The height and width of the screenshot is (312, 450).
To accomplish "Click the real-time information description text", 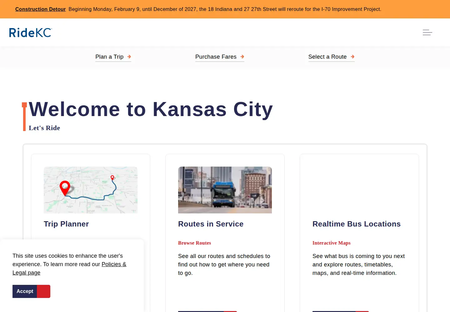I will pos(359,265).
